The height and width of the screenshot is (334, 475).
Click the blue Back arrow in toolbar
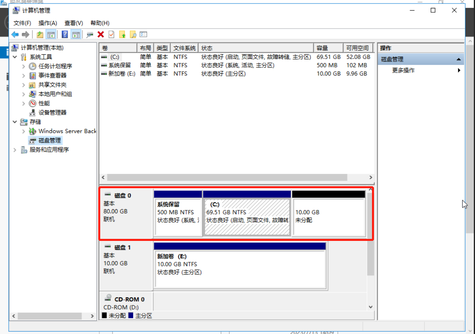(x=15, y=34)
